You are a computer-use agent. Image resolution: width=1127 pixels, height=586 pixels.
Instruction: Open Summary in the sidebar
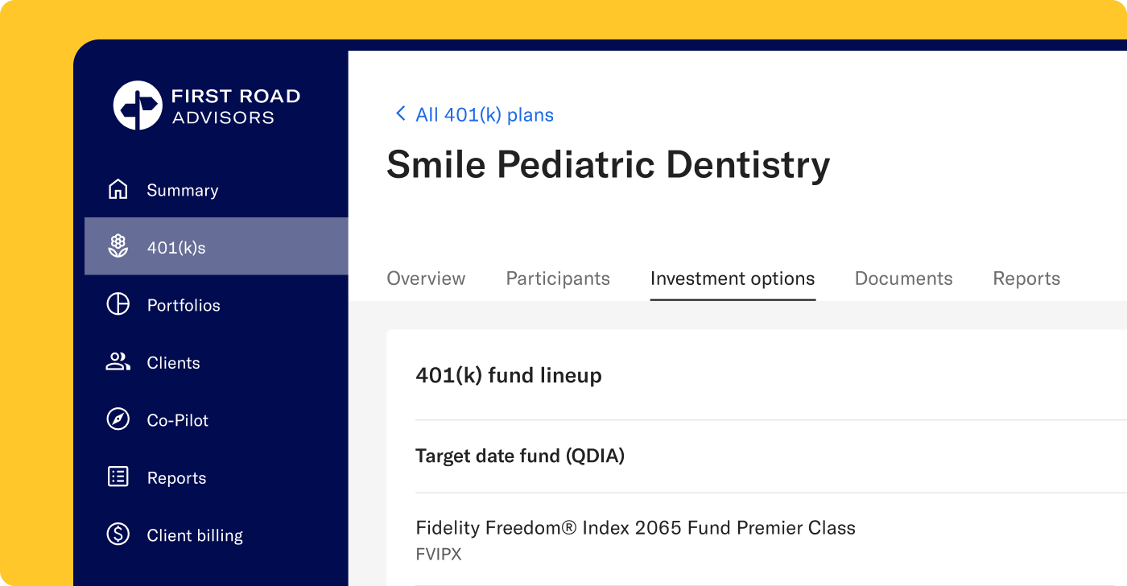tap(183, 191)
